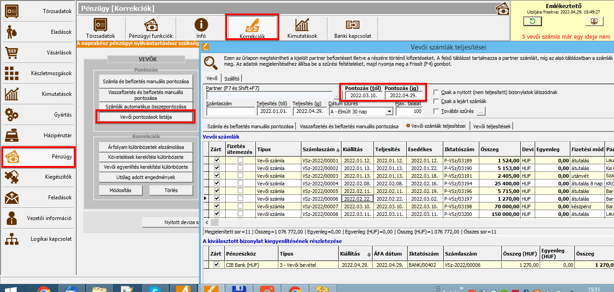The image size is (614, 292).
Task: Click the Pontozás (tól) date field
Action: point(364,95)
